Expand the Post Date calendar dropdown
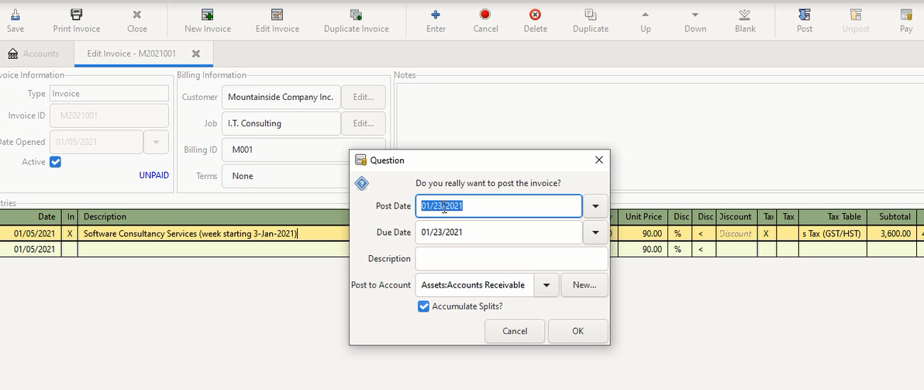Viewport: 924px width, 390px height. 595,206
